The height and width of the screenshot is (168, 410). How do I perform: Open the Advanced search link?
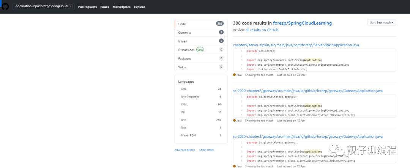pyautogui.click(x=184, y=150)
